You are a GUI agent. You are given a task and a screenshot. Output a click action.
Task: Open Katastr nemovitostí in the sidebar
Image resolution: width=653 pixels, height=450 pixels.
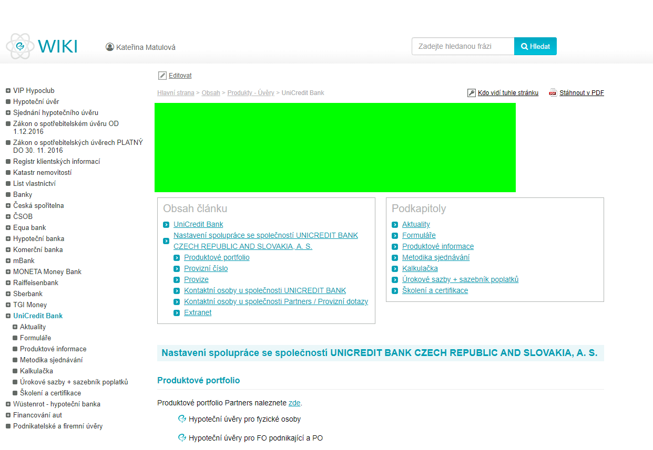(x=42, y=173)
